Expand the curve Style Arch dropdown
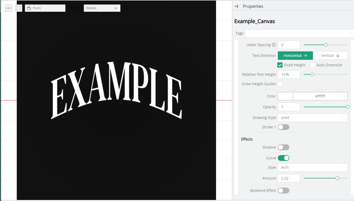 [x=312, y=167]
